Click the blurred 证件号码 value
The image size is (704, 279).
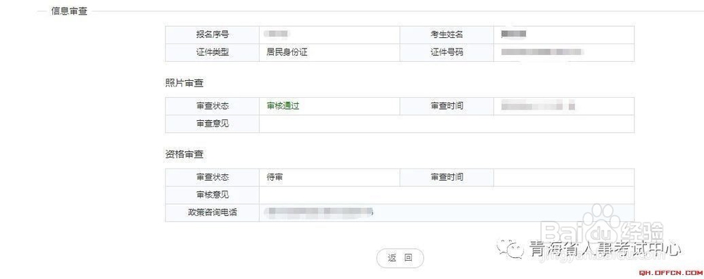click(542, 52)
